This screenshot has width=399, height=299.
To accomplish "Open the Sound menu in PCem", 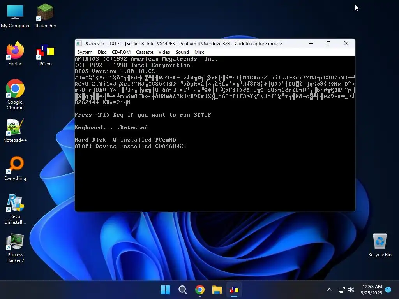I will [x=182, y=52].
